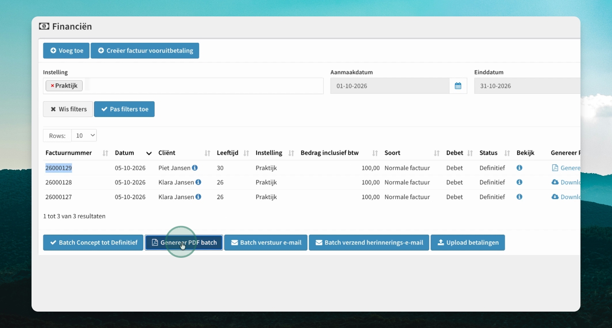Click download cloud icon for invoice 26000127
The width and height of the screenshot is (612, 328).
pos(555,197)
